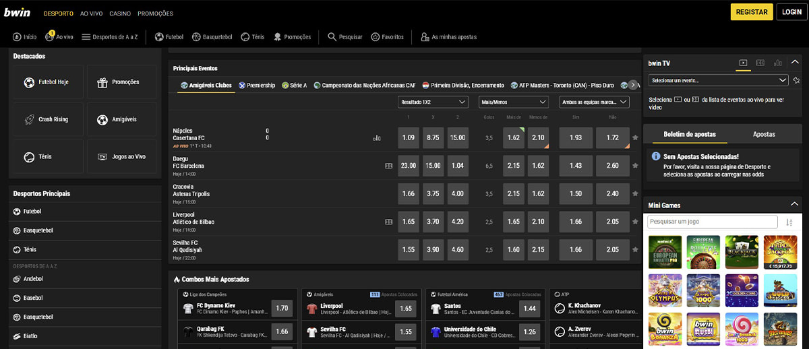Image resolution: width=809 pixels, height=349 pixels.
Task: Toggle odds 23.00 for Daegu win
Action: (x=409, y=166)
